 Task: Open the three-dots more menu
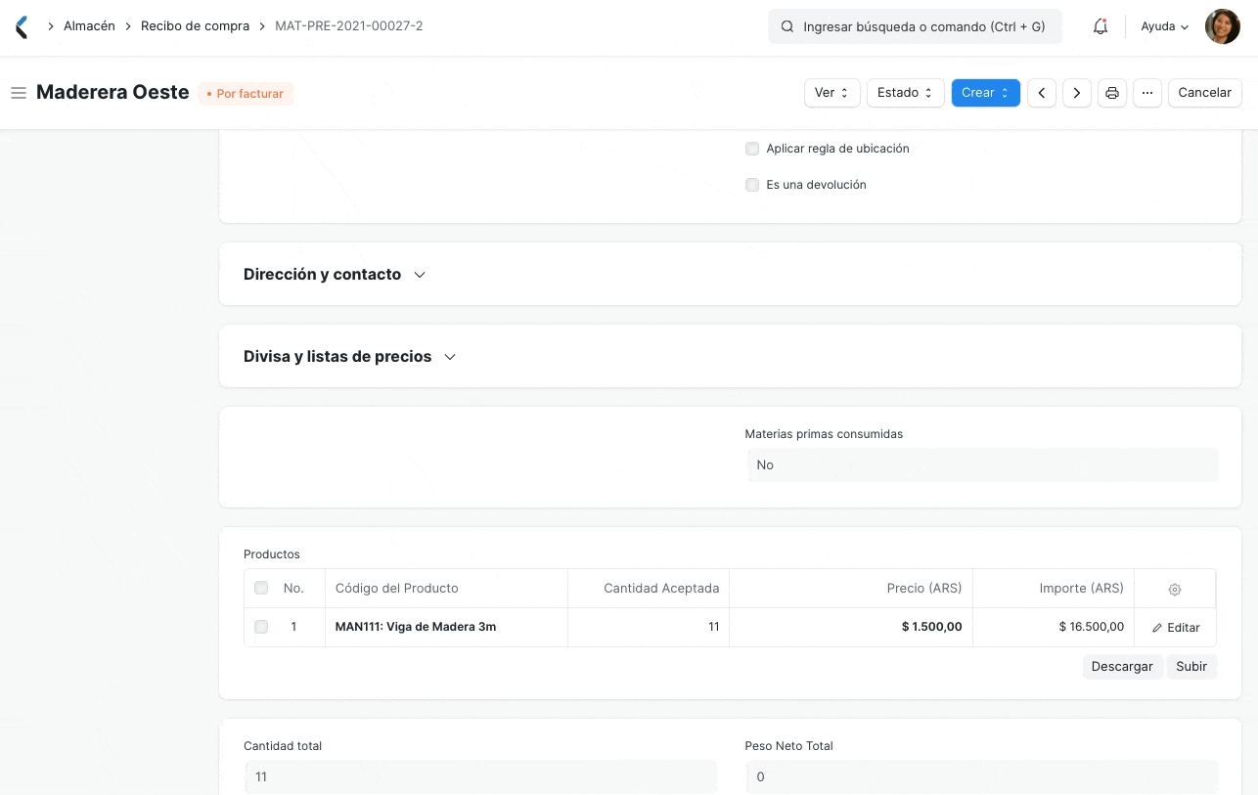1147,93
